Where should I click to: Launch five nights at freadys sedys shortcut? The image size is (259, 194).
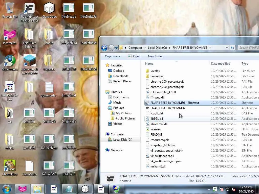(29, 12)
